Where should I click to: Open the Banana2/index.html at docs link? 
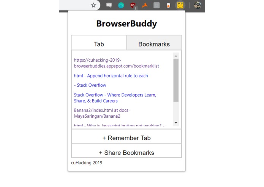click(102, 113)
